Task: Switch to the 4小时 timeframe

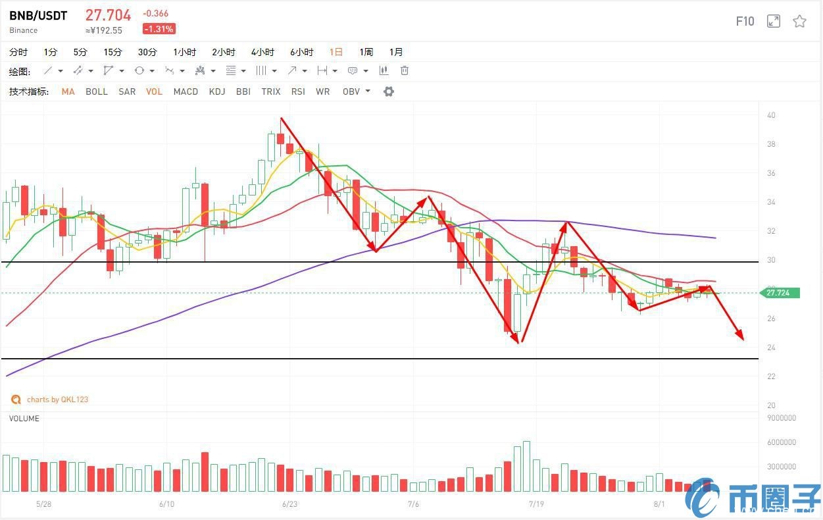Action: pos(262,52)
